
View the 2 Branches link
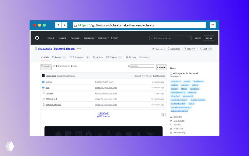click(x=60, y=66)
